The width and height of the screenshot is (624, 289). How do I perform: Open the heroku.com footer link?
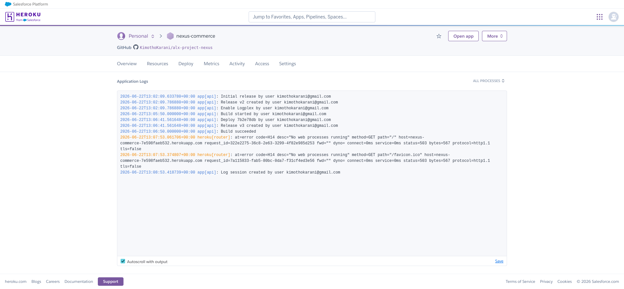16,282
